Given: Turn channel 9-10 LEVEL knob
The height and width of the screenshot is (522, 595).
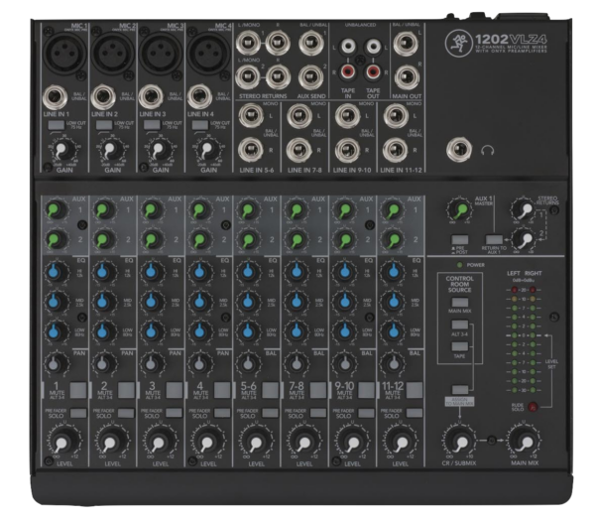Looking at the screenshot, I should (x=352, y=442).
